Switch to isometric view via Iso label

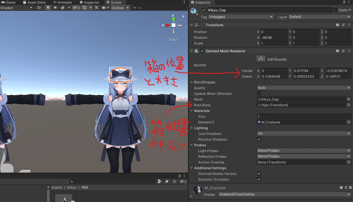point(173,40)
